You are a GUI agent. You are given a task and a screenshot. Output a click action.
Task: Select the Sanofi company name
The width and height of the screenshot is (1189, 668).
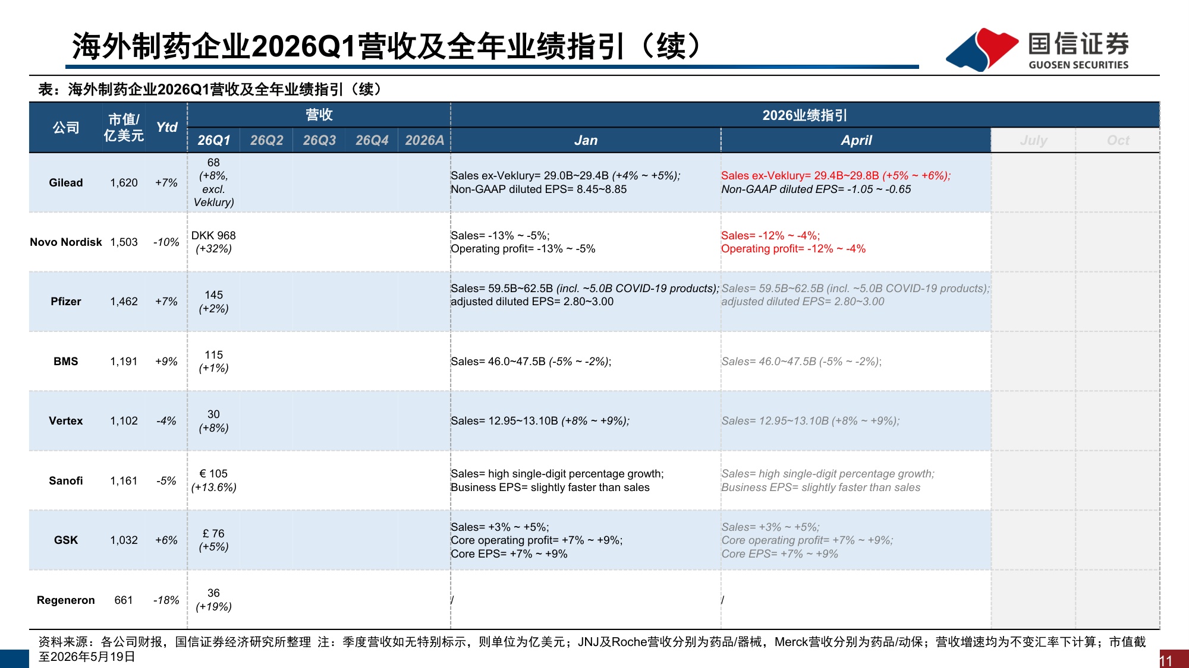65,480
